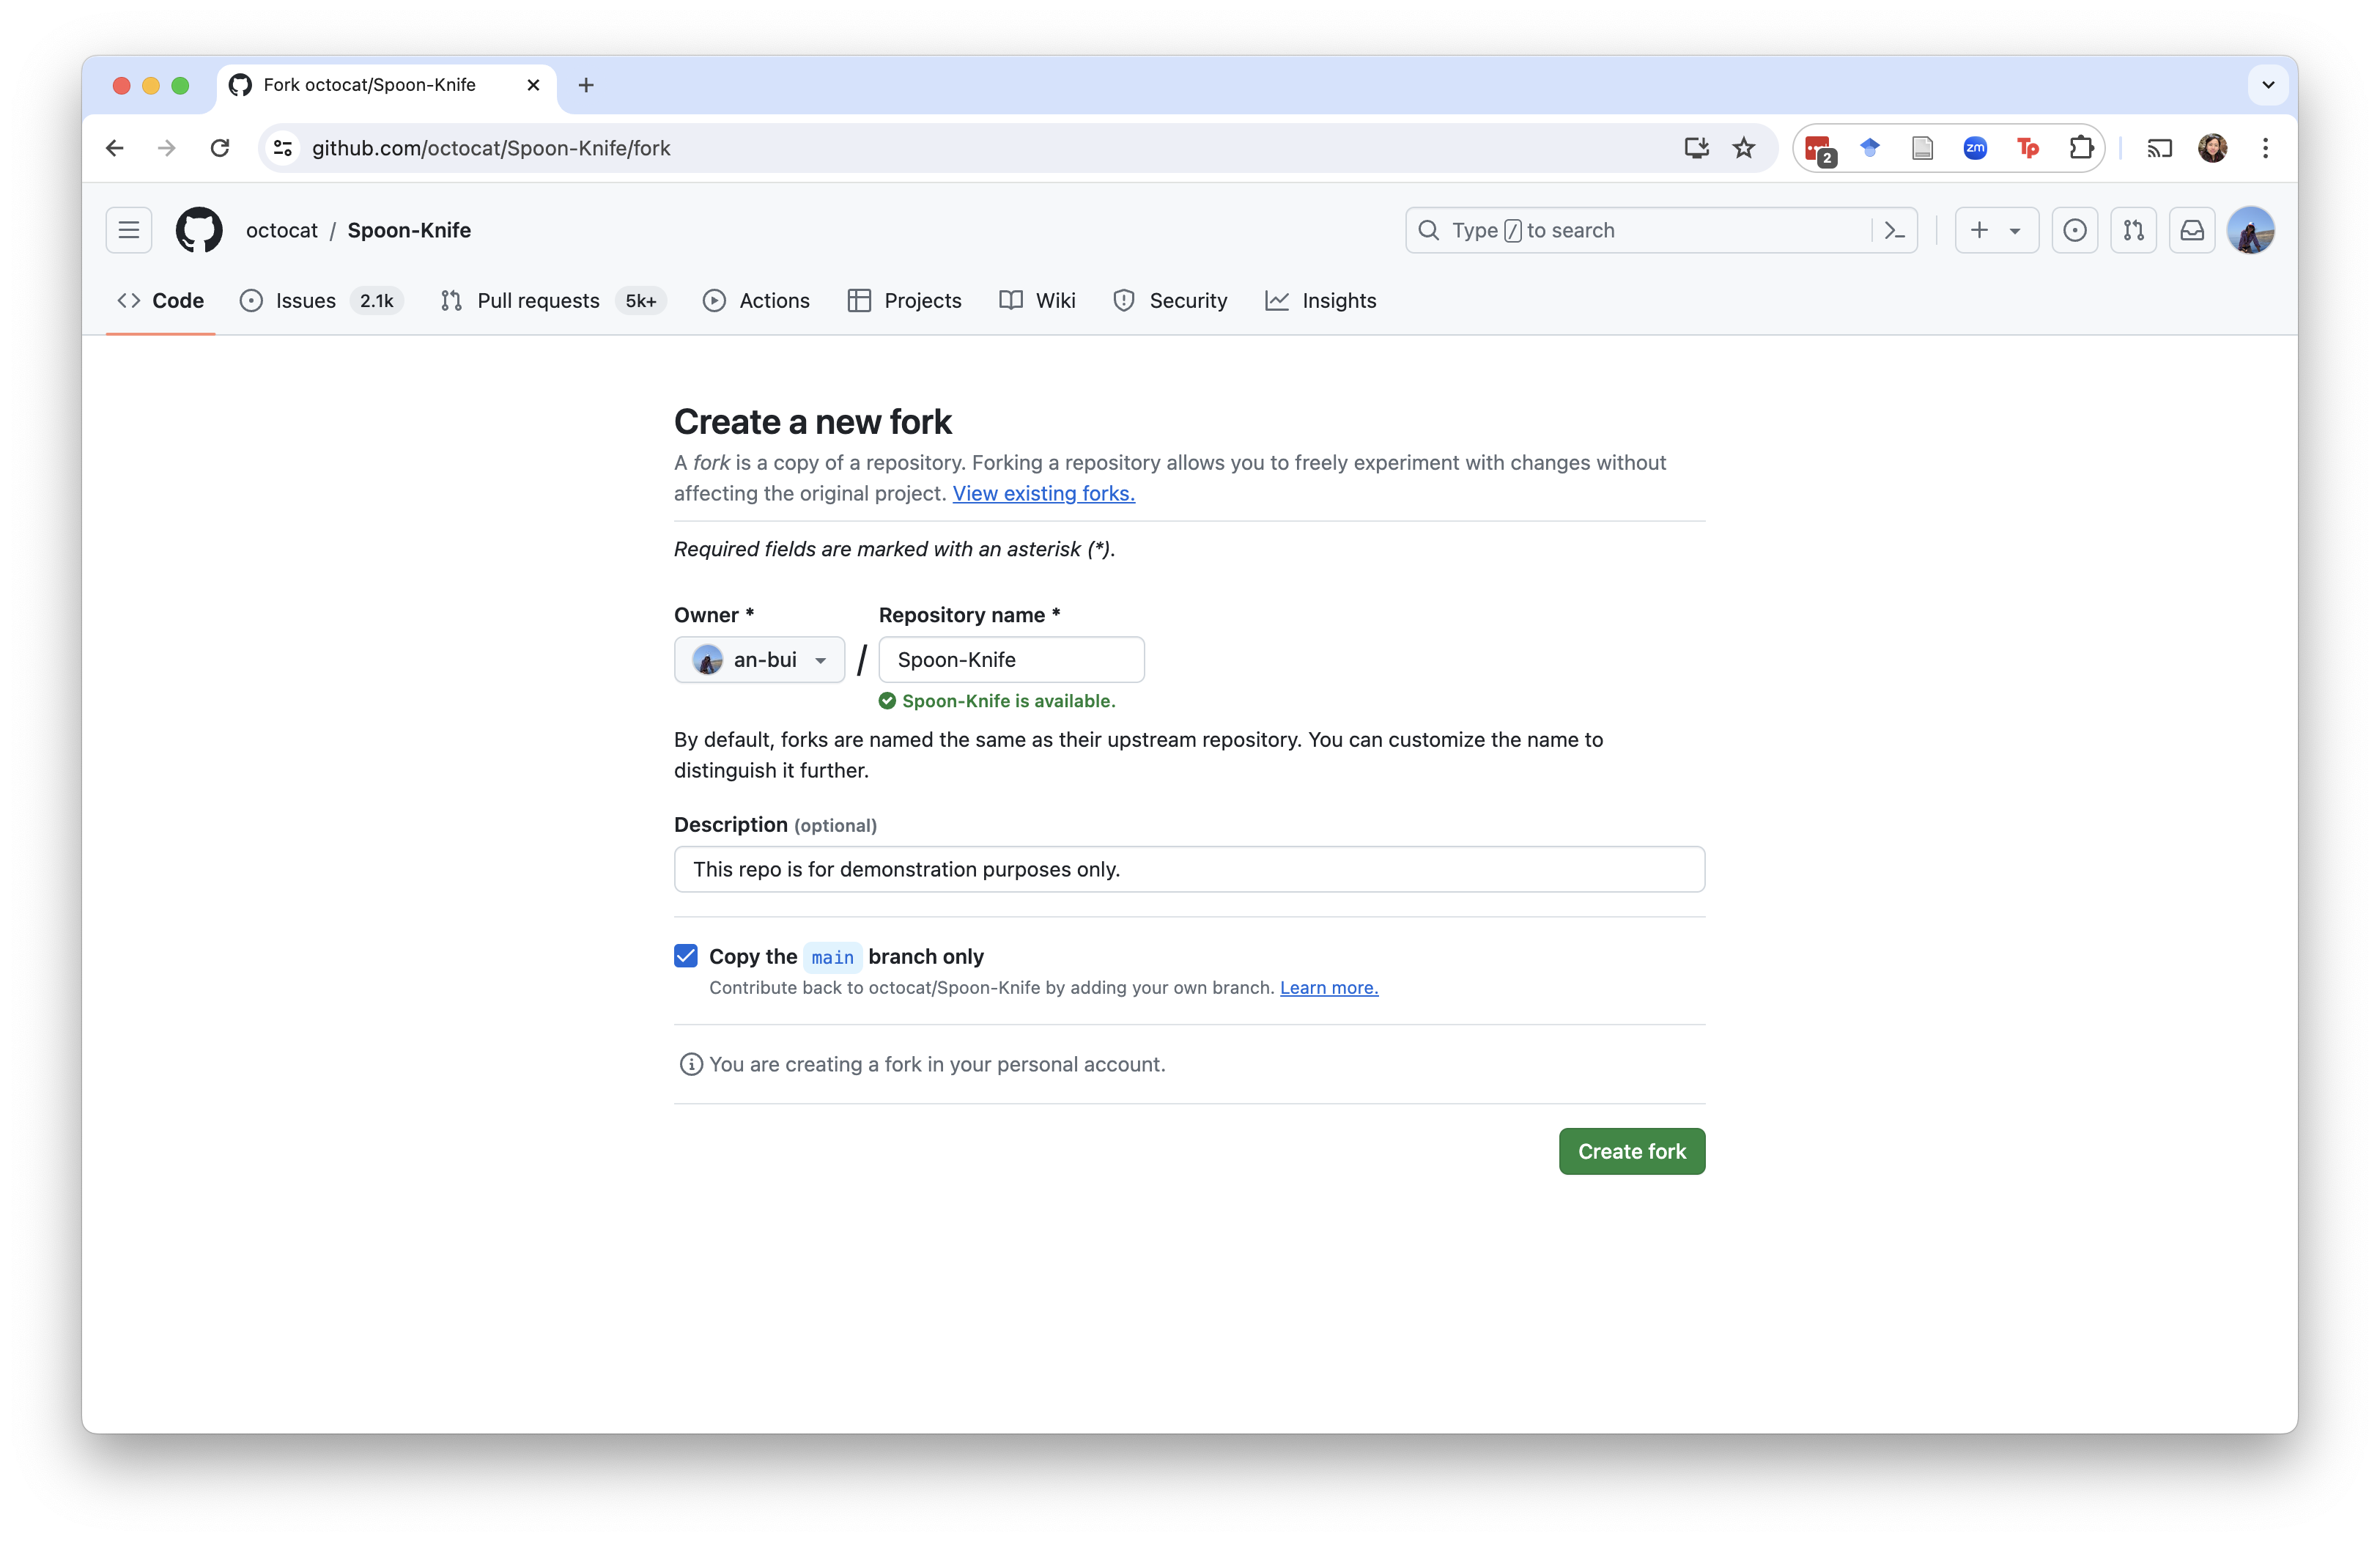
Task: Switch to the Issues tab
Action: pyautogui.click(x=305, y=301)
